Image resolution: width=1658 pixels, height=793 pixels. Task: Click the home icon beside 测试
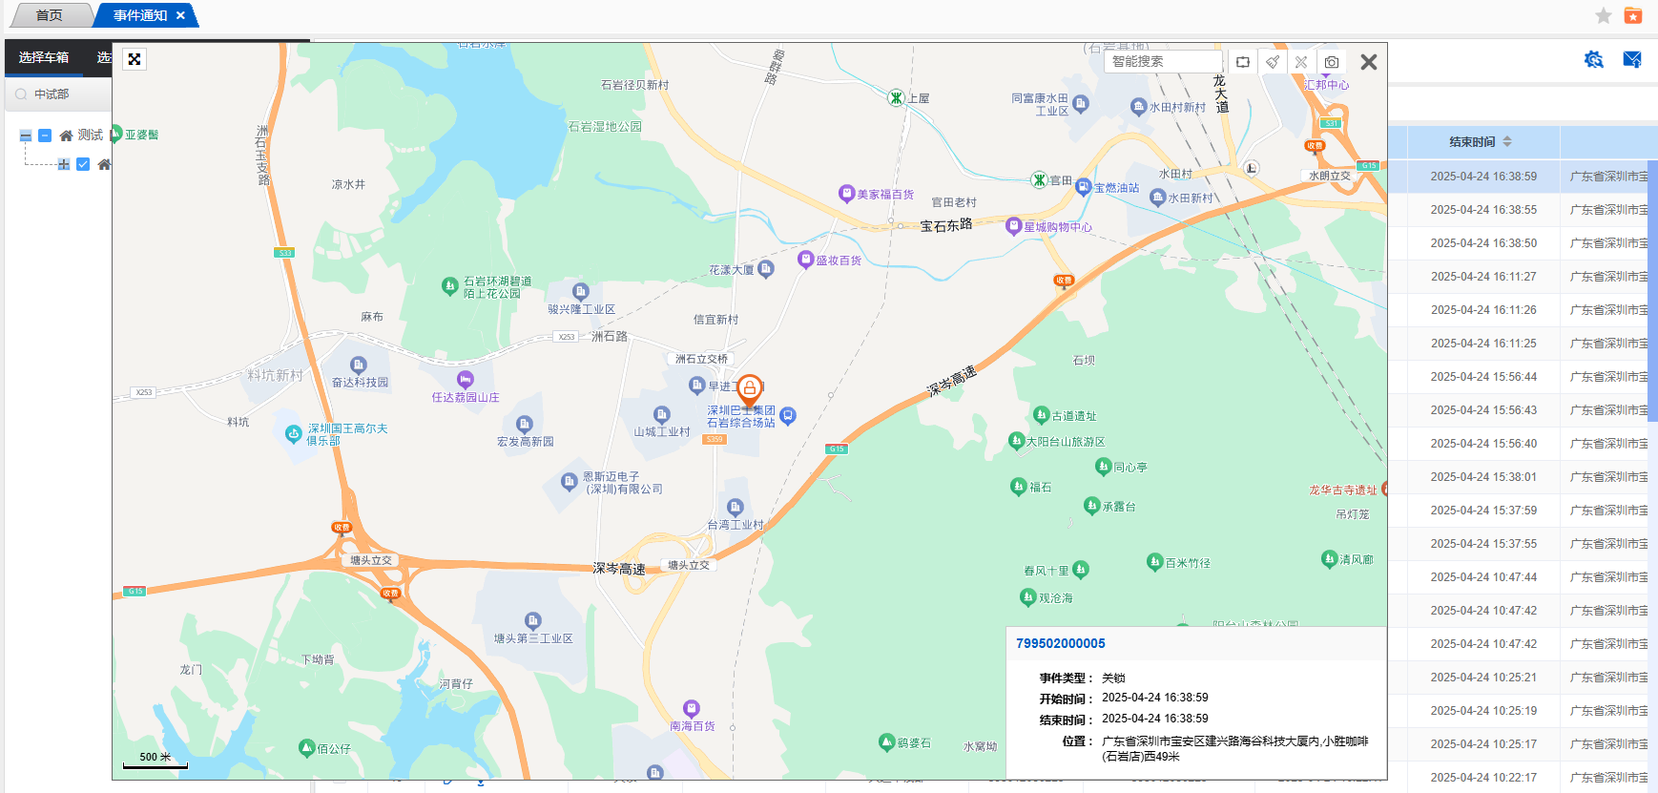[x=66, y=136]
